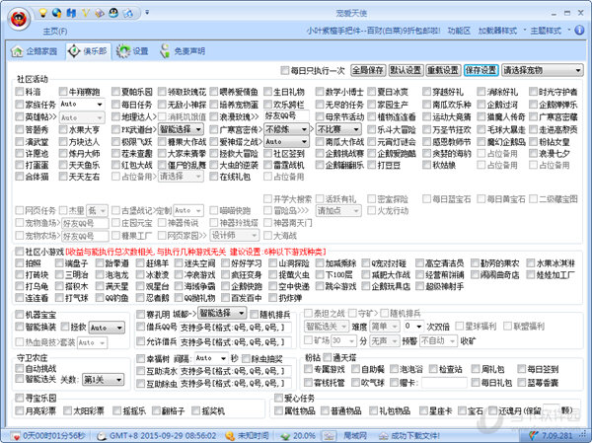Open the round penguin application menu button

click(x=20, y=19)
